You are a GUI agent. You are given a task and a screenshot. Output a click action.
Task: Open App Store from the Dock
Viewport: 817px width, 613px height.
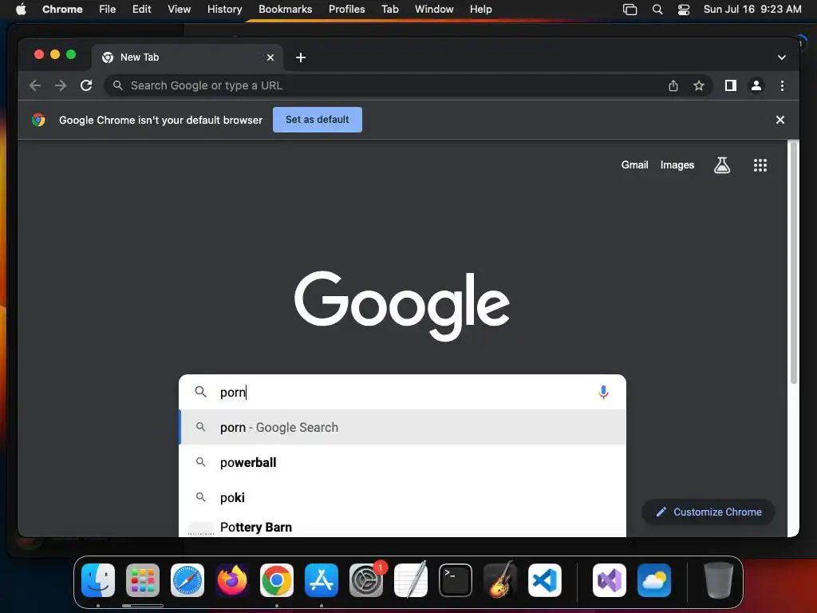pyautogui.click(x=322, y=580)
